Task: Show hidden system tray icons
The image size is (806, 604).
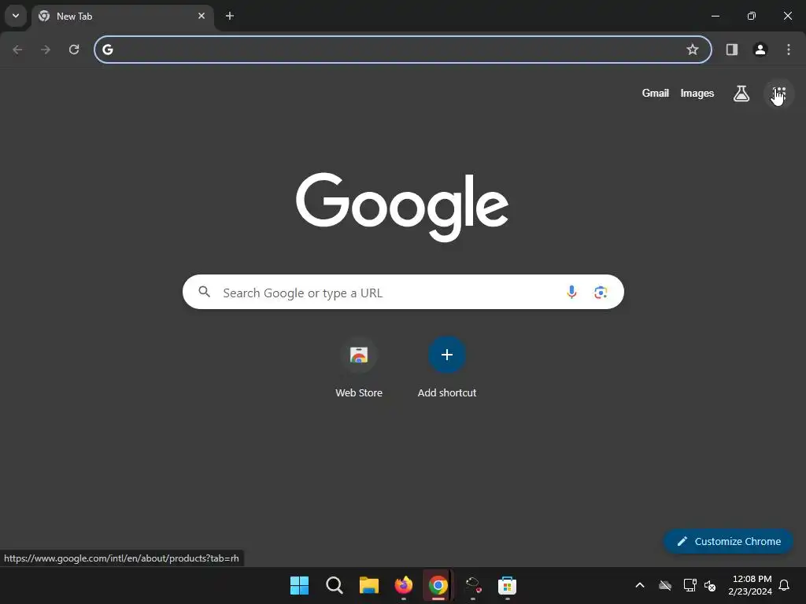Action: [640, 585]
